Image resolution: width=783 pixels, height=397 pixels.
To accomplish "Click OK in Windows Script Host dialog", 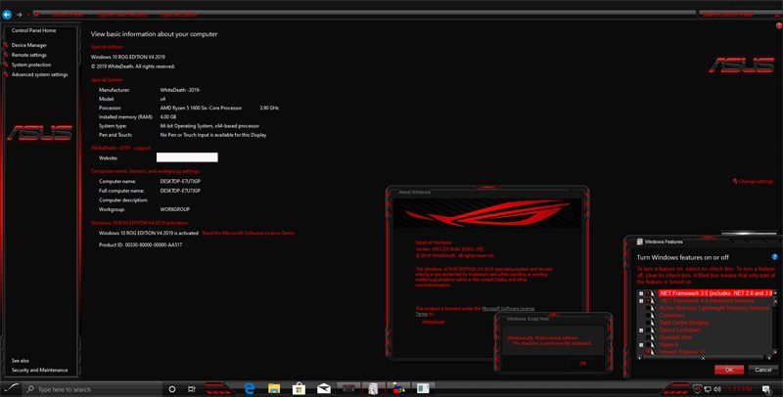I will coord(582,363).
